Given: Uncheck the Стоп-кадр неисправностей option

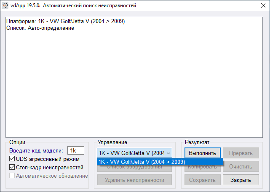Looking at the screenshot, I should [12, 167].
